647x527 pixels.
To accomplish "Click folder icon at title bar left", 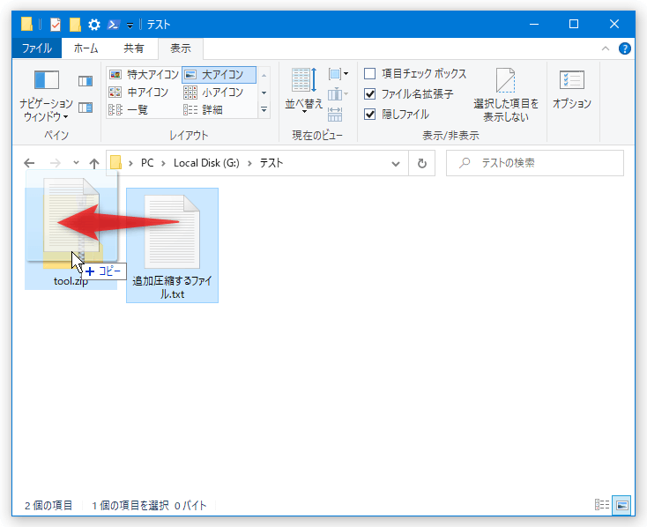I will coord(26,25).
